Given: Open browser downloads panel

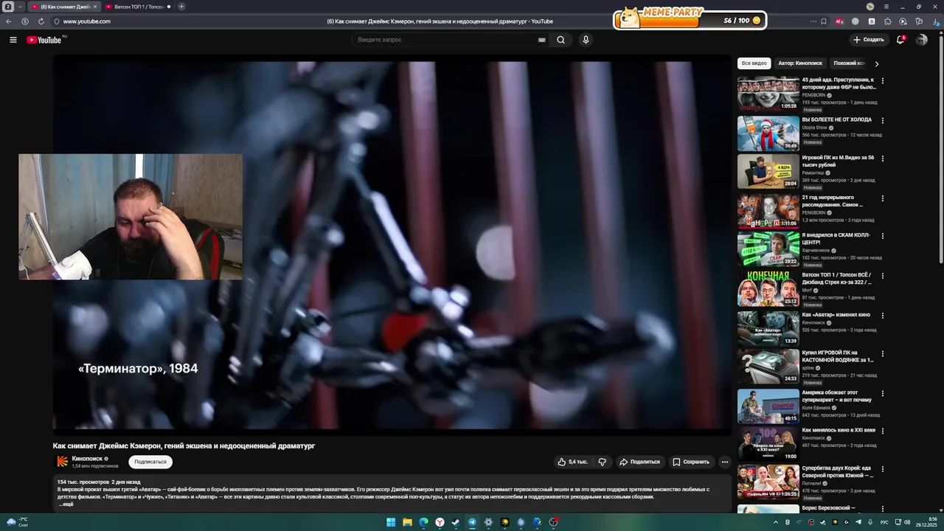Looking at the screenshot, I should 937,21.
